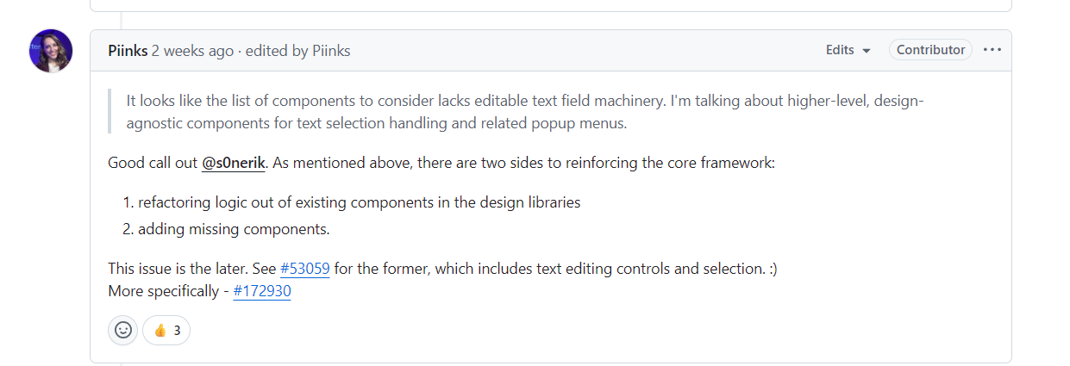Click the "adding missing components" list item
The height and width of the screenshot is (366, 1070).
[x=234, y=229]
